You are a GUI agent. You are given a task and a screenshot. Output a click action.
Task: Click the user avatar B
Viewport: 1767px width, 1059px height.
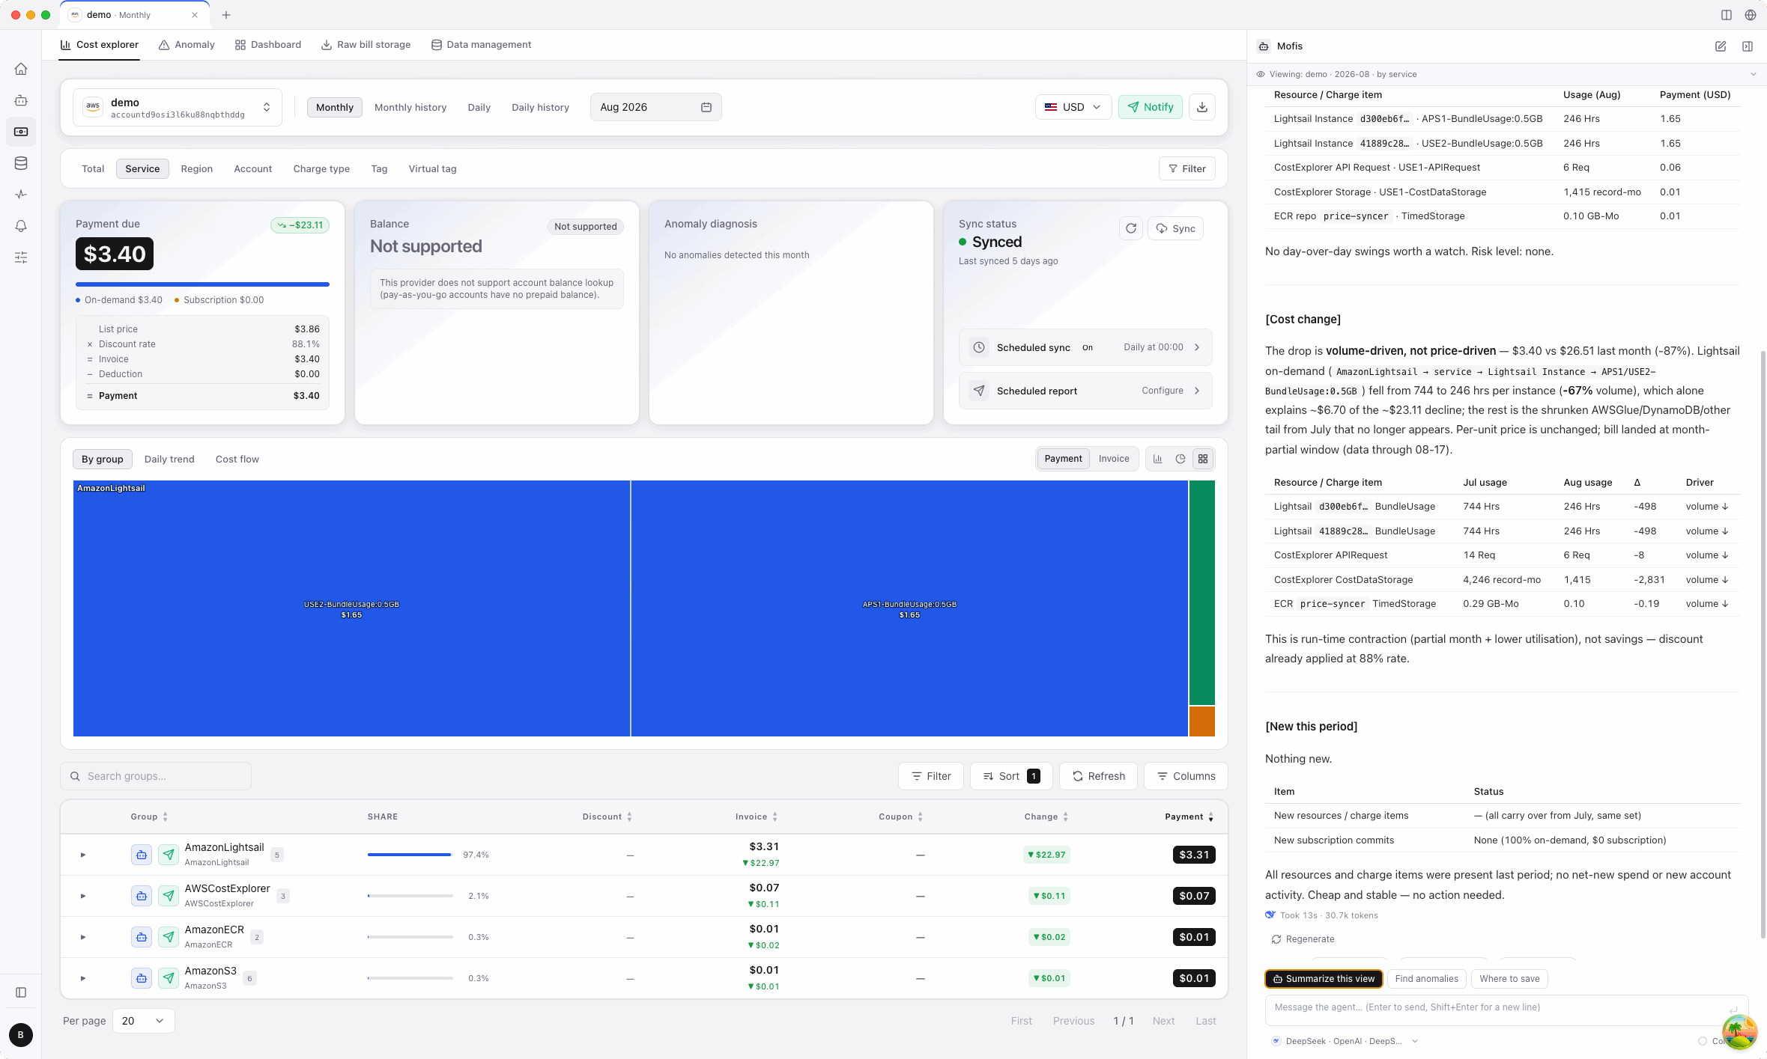(x=21, y=1035)
